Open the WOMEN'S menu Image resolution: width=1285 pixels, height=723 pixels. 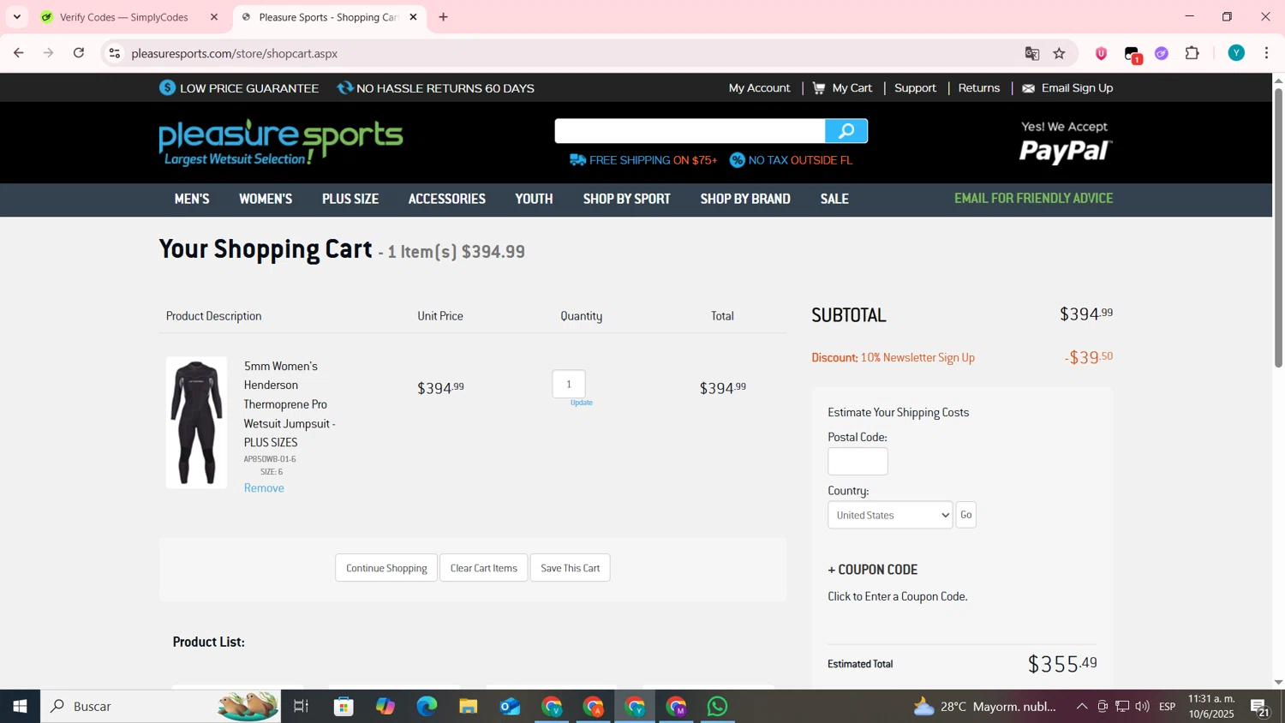pyautogui.click(x=266, y=199)
